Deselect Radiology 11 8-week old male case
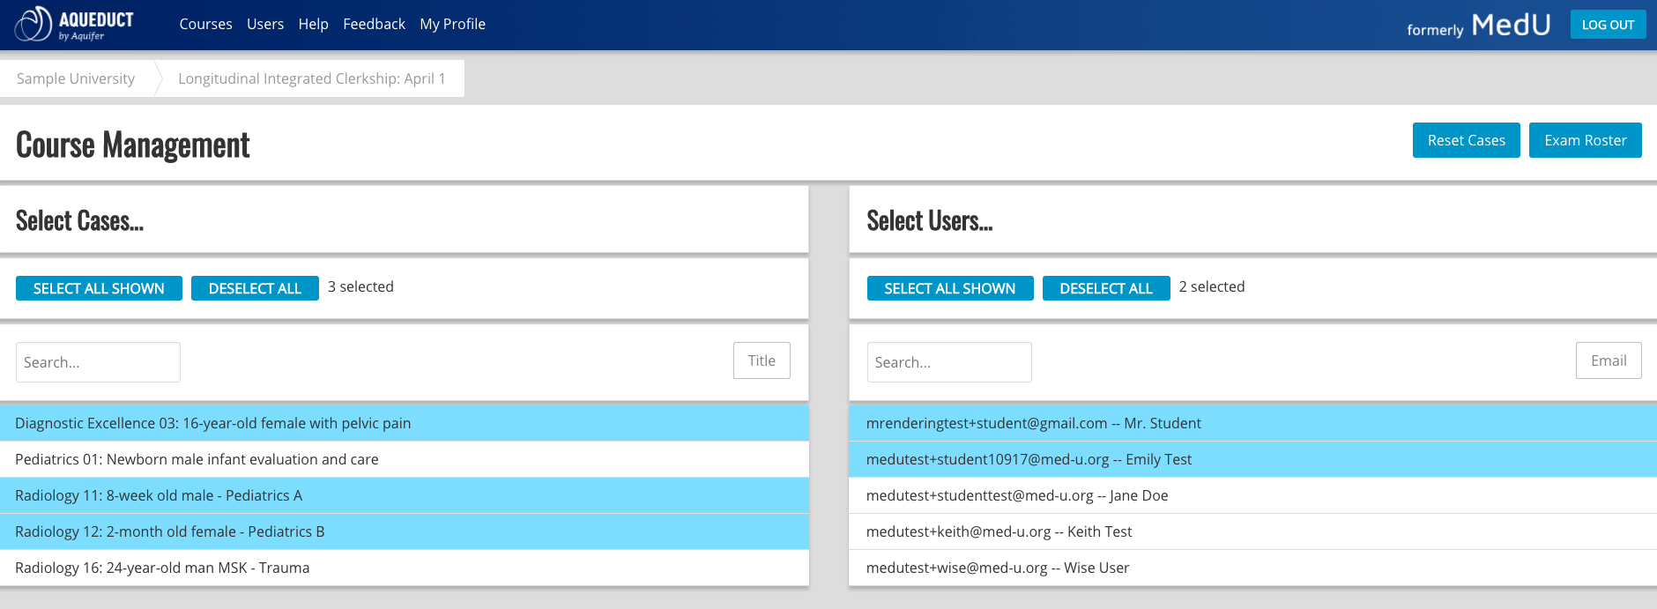The image size is (1657, 609). point(405,495)
